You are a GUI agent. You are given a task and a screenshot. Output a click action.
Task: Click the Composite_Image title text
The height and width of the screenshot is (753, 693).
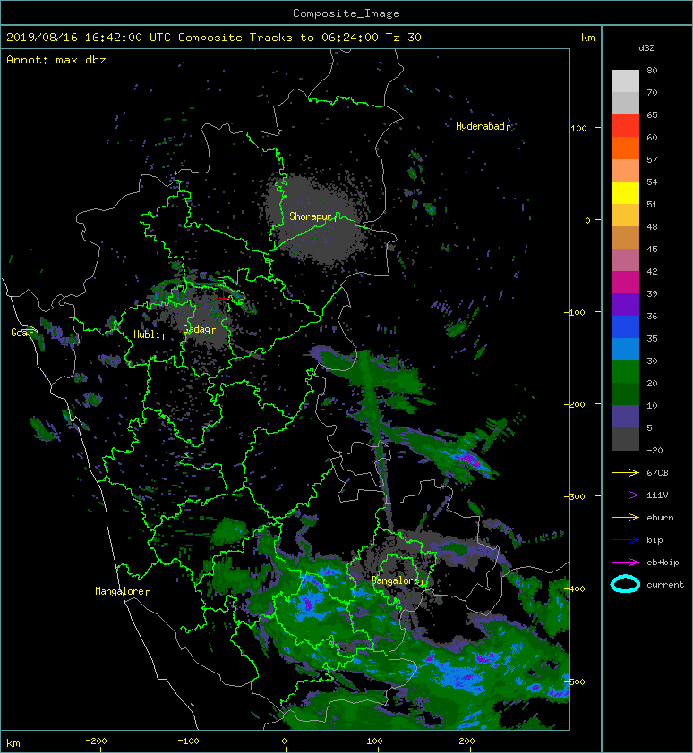(346, 13)
